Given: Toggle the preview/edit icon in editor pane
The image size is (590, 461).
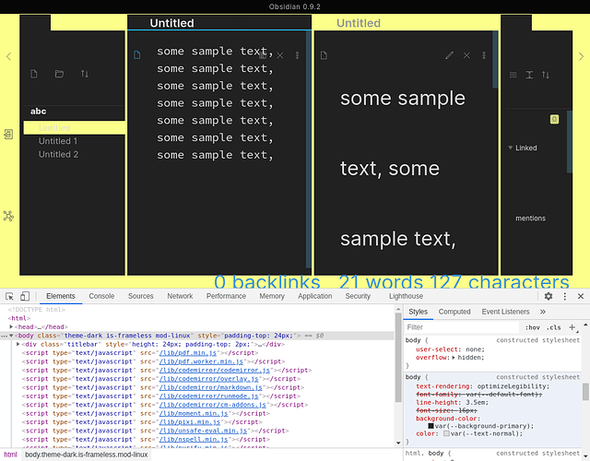Looking at the screenshot, I should [x=263, y=55].
